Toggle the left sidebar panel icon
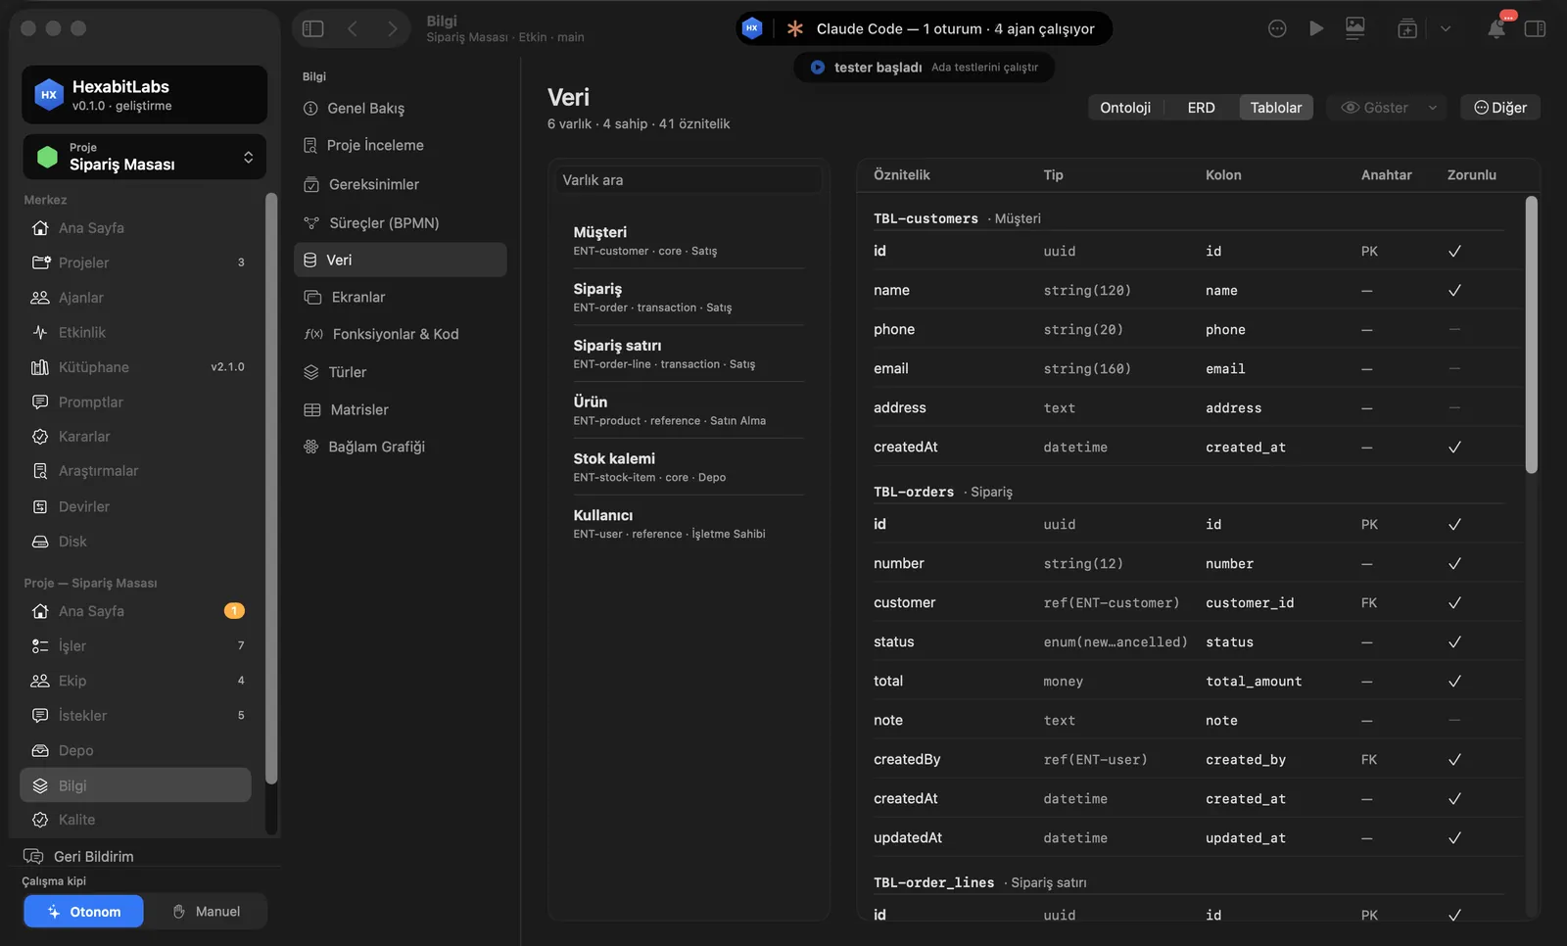This screenshot has width=1567, height=946. [x=313, y=28]
